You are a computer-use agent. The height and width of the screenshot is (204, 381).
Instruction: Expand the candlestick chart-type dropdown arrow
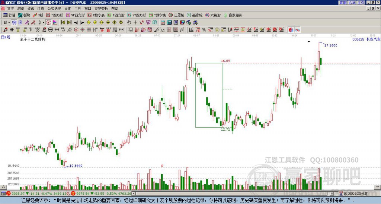(x=44, y=22)
